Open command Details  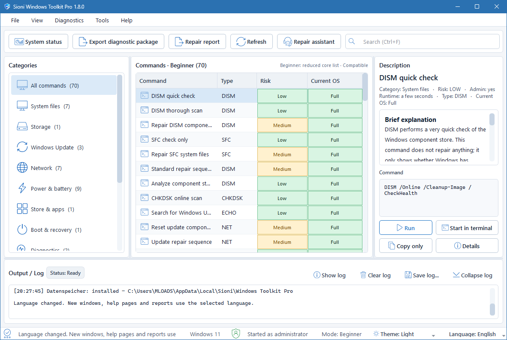pyautogui.click(x=467, y=246)
